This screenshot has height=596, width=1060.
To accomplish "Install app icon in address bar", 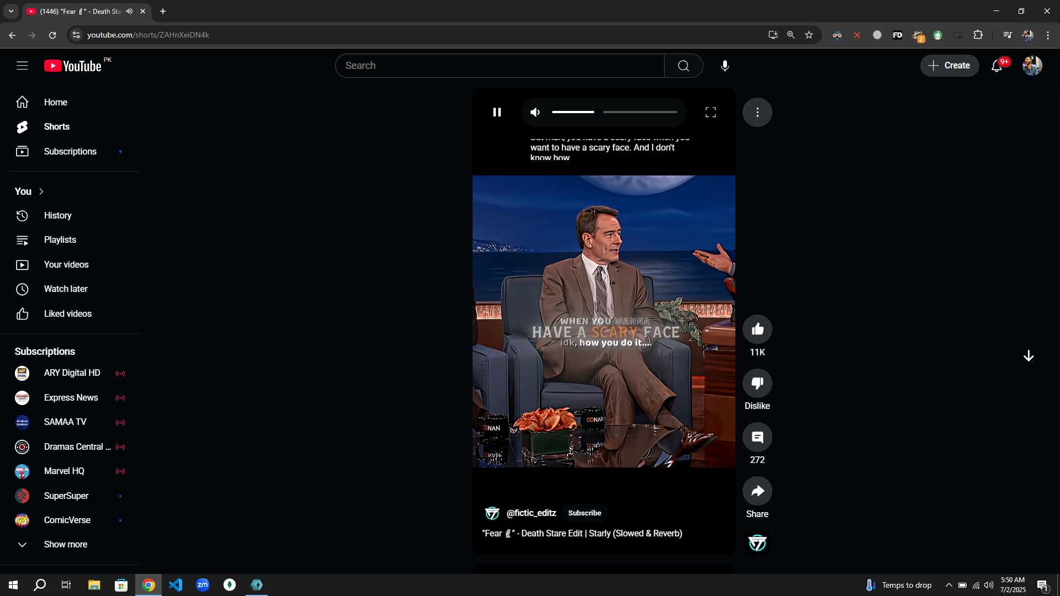I will pyautogui.click(x=773, y=35).
